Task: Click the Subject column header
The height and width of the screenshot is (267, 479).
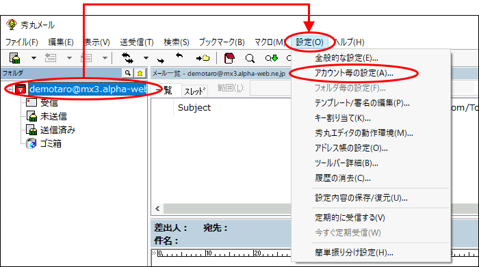Action: (x=194, y=108)
